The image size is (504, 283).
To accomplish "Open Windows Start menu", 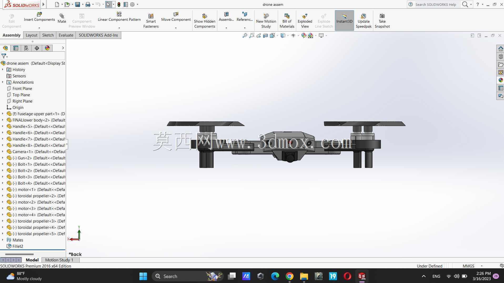I will tap(143, 276).
